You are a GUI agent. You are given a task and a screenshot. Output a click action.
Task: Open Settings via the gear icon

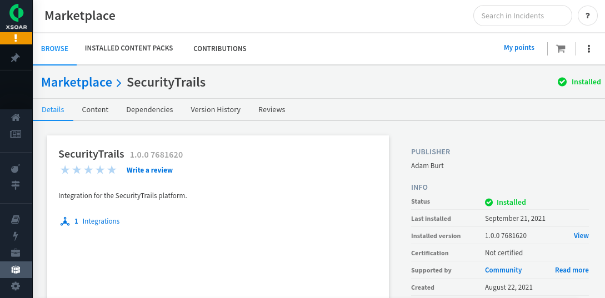[x=16, y=286]
